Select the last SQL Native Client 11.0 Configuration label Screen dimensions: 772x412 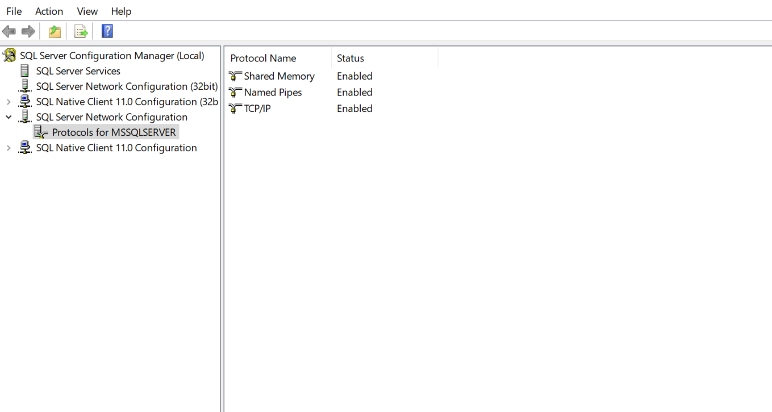pyautogui.click(x=116, y=148)
